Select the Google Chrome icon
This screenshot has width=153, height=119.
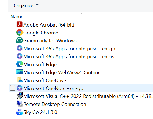click(x=20, y=32)
